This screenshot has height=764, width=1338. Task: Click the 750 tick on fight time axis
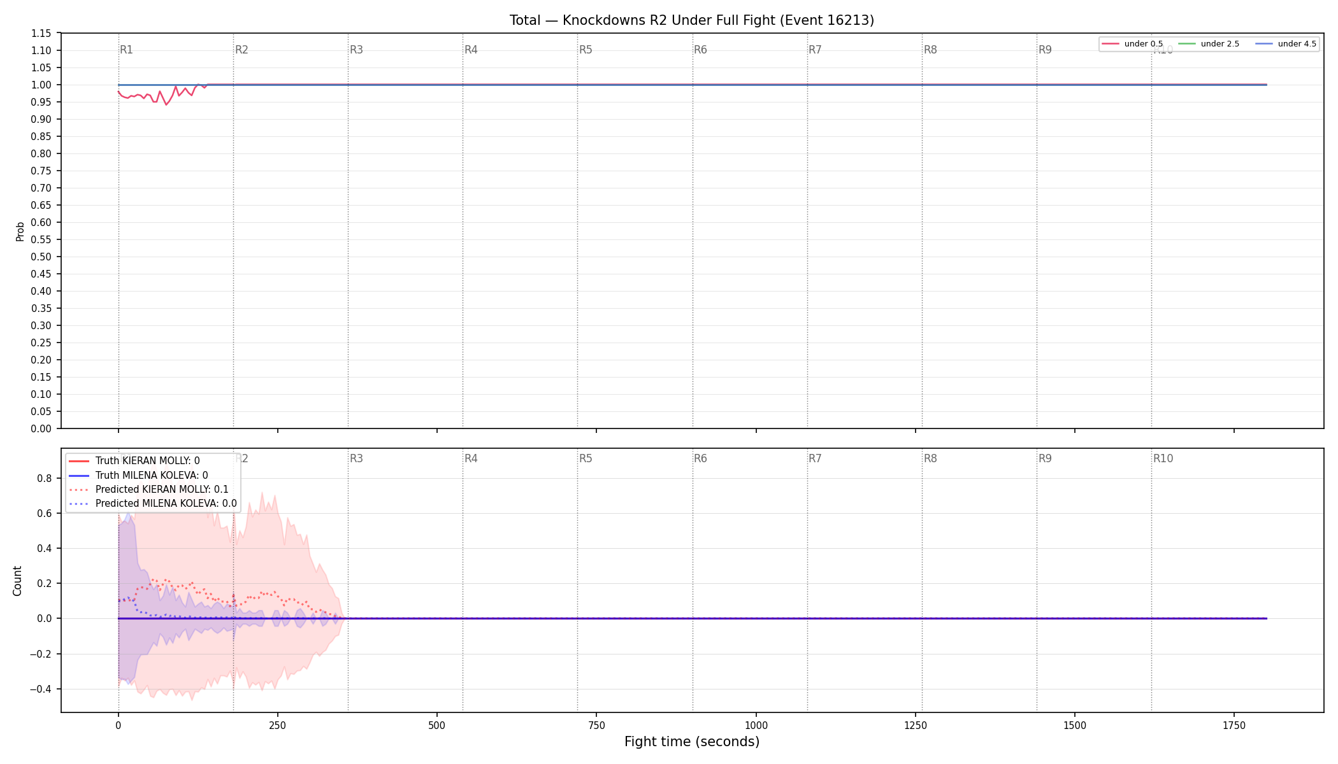pos(596,725)
